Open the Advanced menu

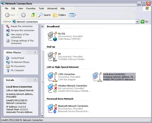tap(52, 9)
